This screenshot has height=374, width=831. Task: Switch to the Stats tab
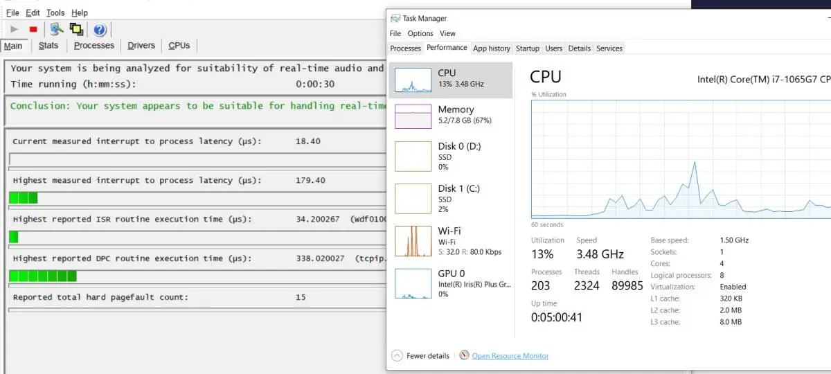point(48,46)
